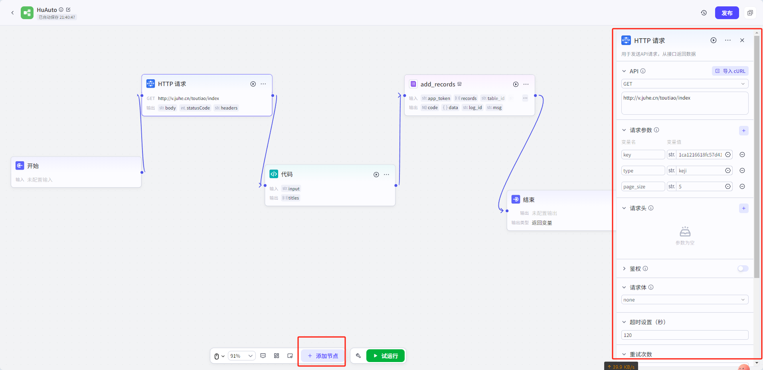The image size is (763, 370).
Task: Open the GET method dropdown
Action: pyautogui.click(x=684, y=84)
